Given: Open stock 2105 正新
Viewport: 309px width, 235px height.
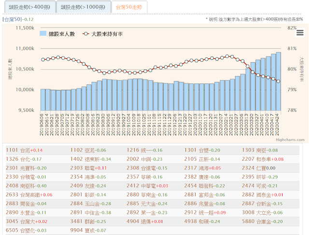Looking at the screenshot, I should (x=197, y=159).
